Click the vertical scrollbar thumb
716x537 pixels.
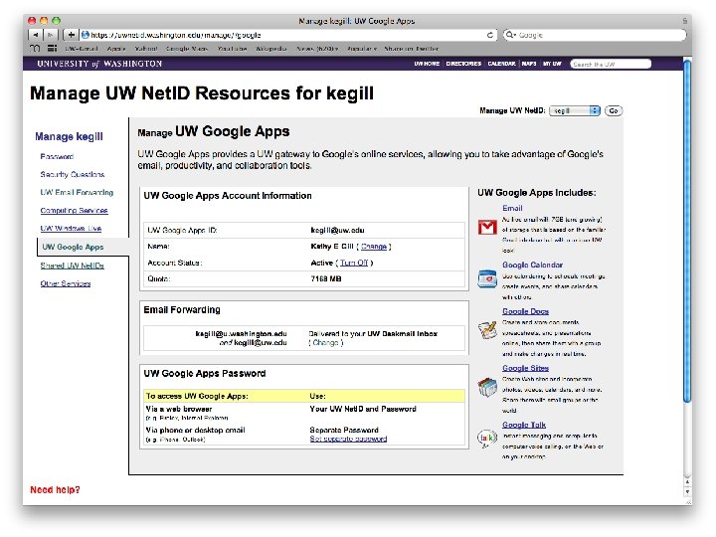pyautogui.click(x=687, y=231)
